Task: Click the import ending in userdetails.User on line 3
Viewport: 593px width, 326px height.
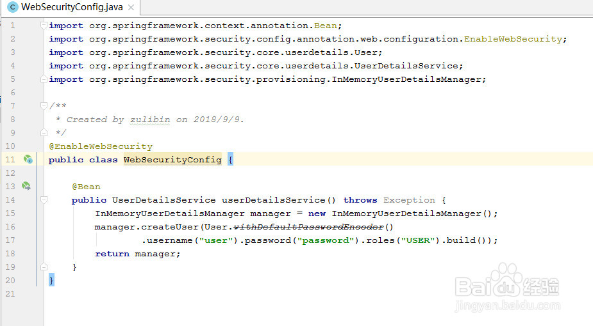Action: 215,52
